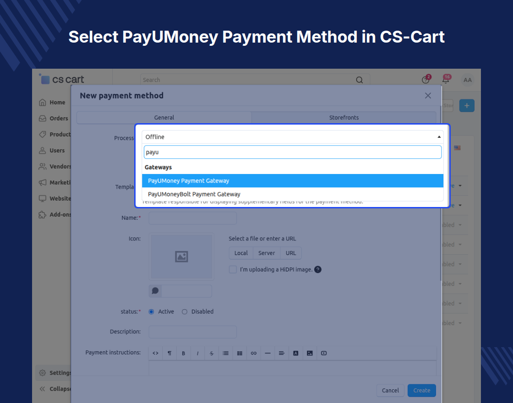The height and width of the screenshot is (403, 513).
Task: Select PayUMoney Payment Gateway option
Action: (293, 180)
